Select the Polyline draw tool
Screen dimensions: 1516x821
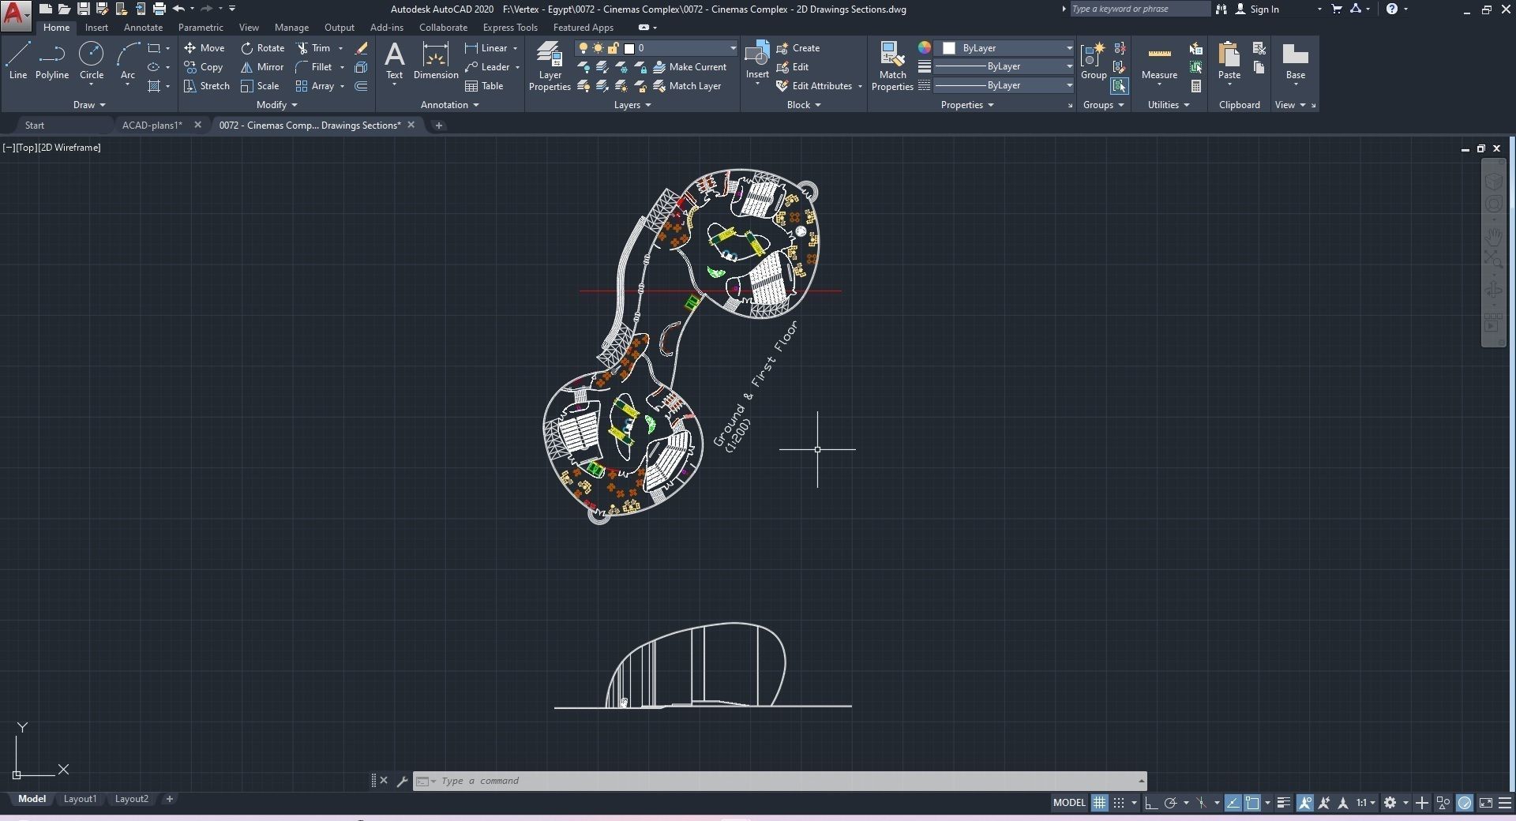(52, 62)
